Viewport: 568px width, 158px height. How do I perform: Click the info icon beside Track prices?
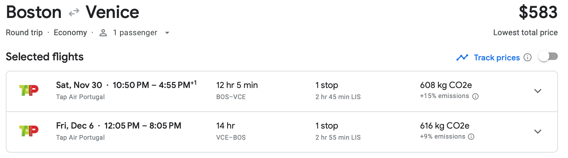point(527,57)
